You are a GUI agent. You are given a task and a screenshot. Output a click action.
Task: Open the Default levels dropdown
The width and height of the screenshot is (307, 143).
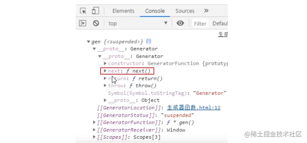point(220,23)
